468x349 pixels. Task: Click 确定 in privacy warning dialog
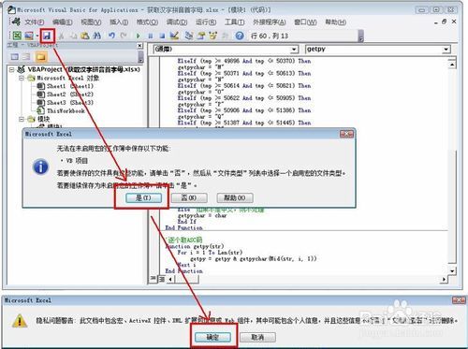click(212, 337)
